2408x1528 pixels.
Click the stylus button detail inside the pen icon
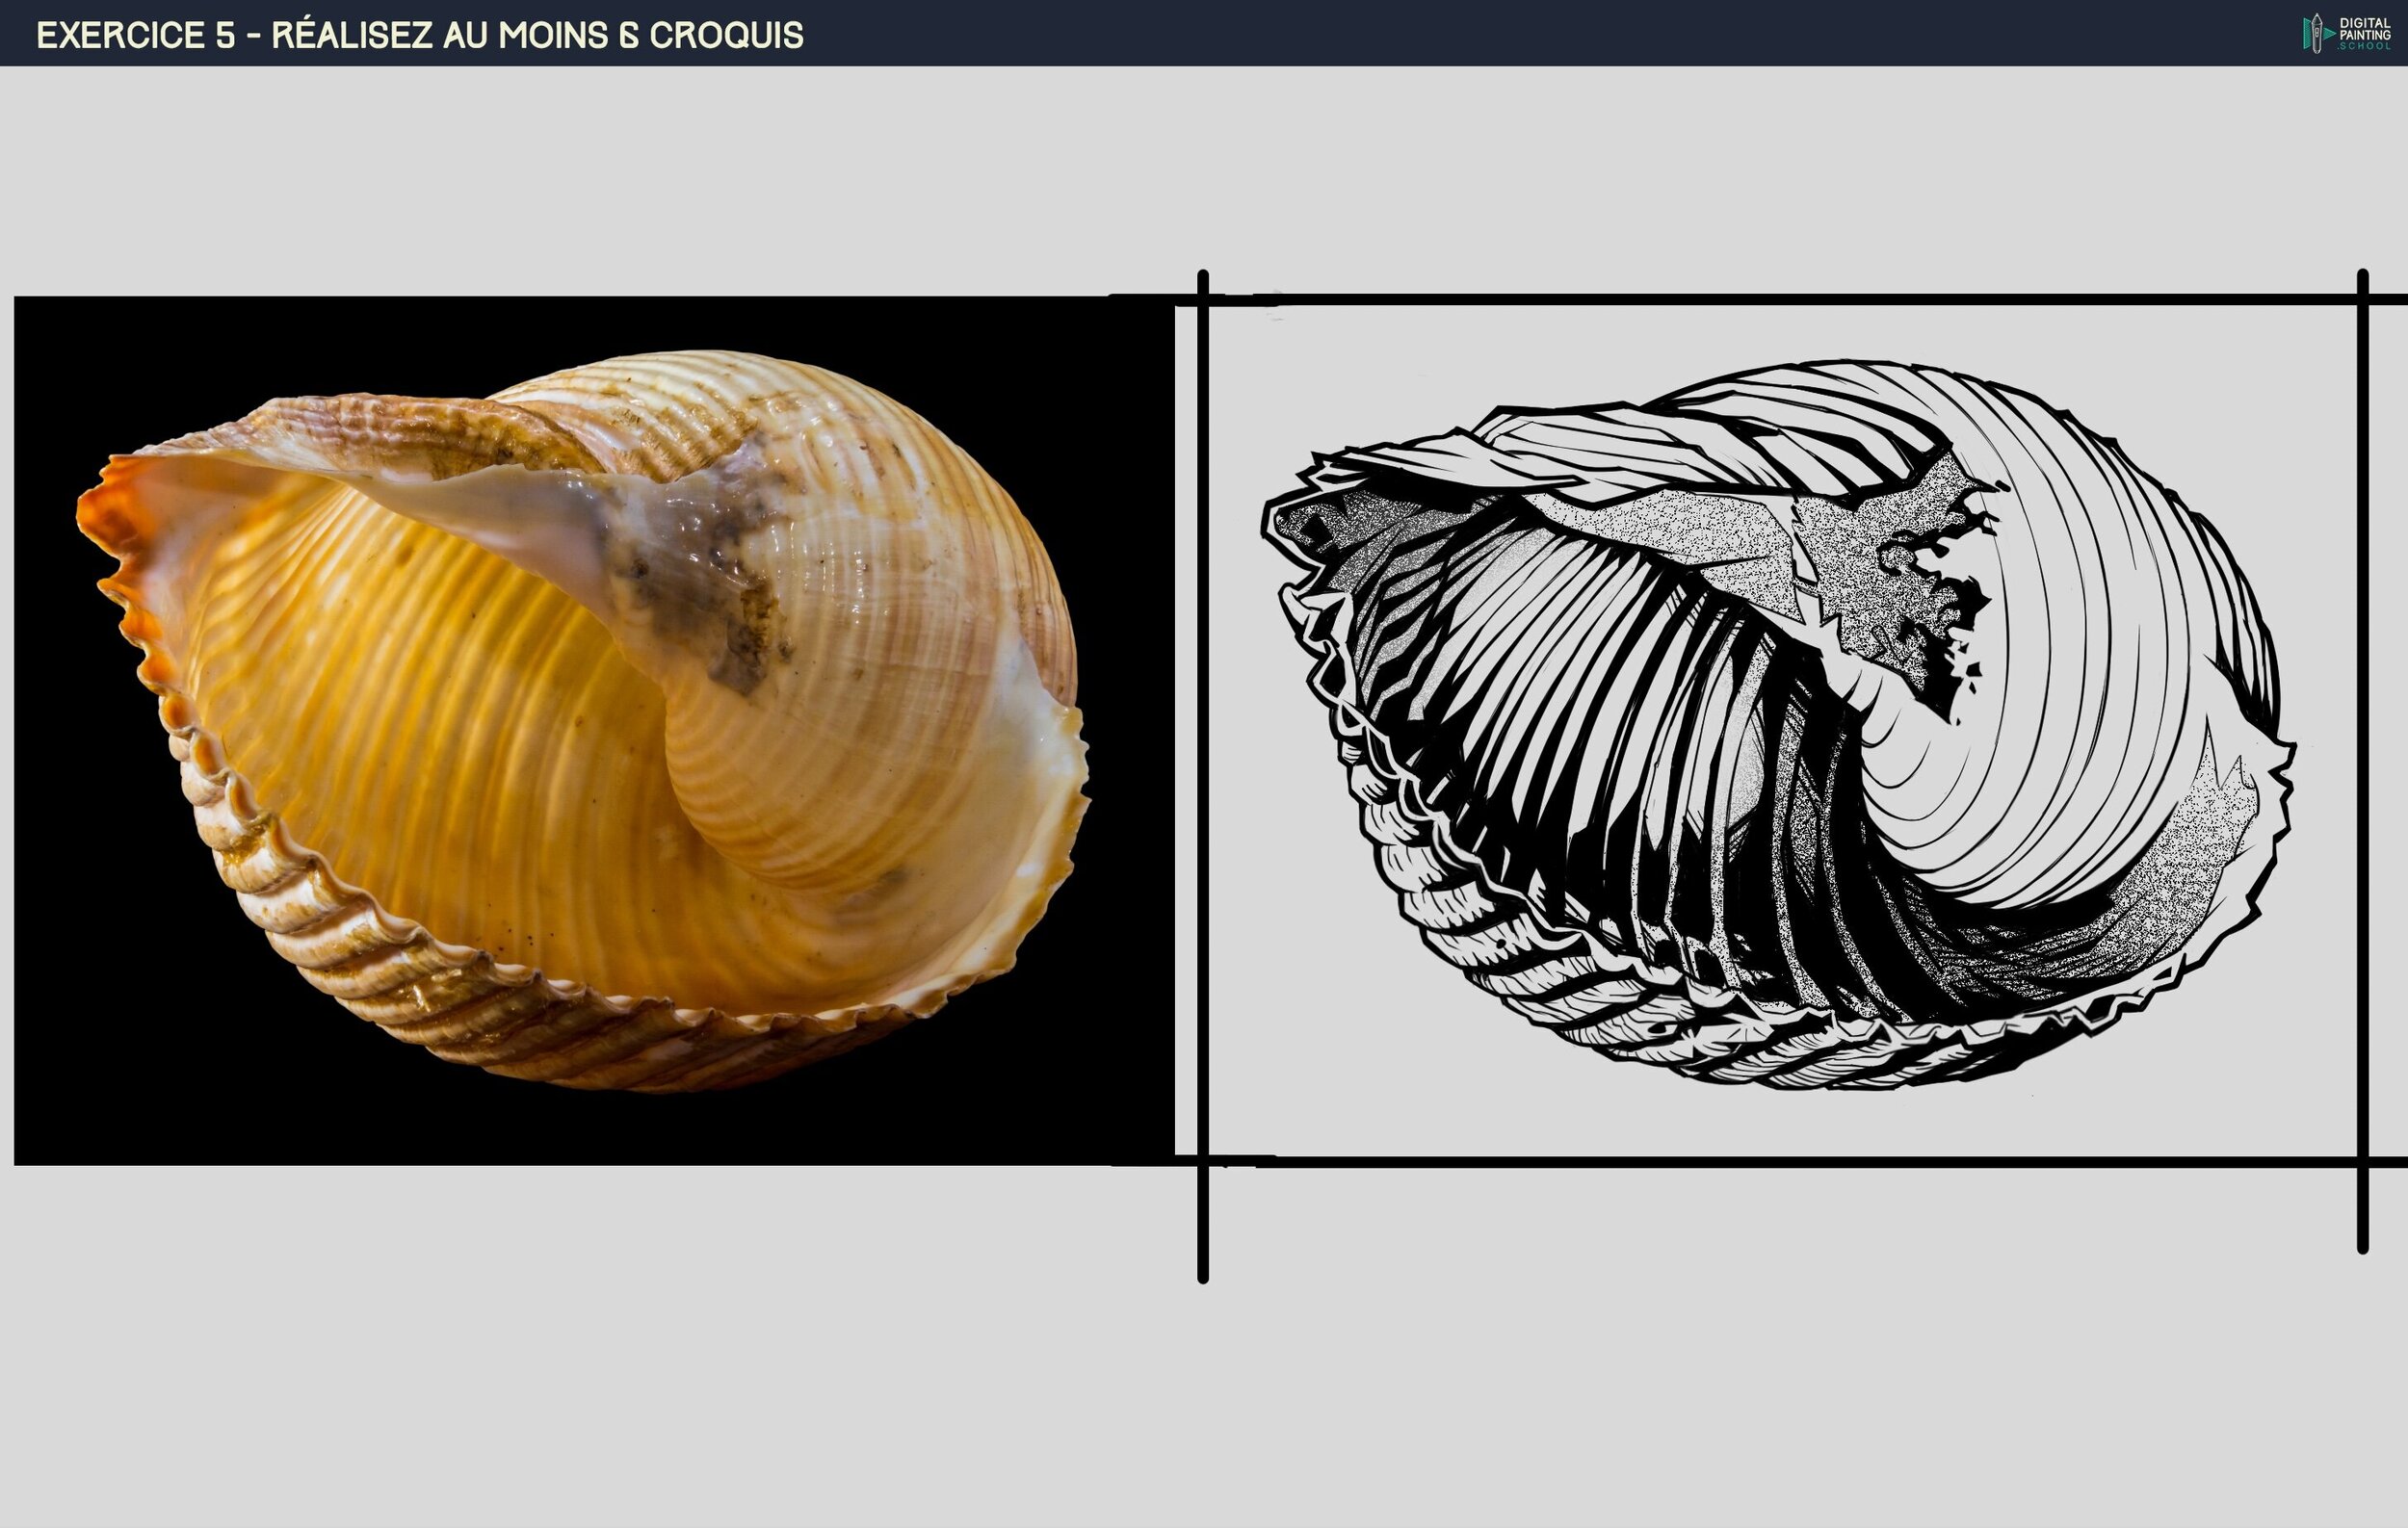tap(2318, 33)
